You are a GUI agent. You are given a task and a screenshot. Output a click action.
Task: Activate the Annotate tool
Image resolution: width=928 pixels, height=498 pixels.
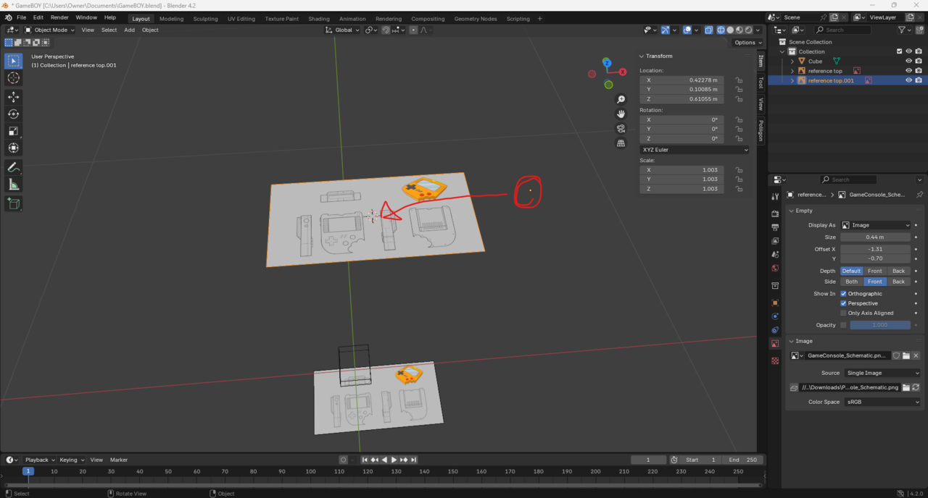[x=13, y=167]
